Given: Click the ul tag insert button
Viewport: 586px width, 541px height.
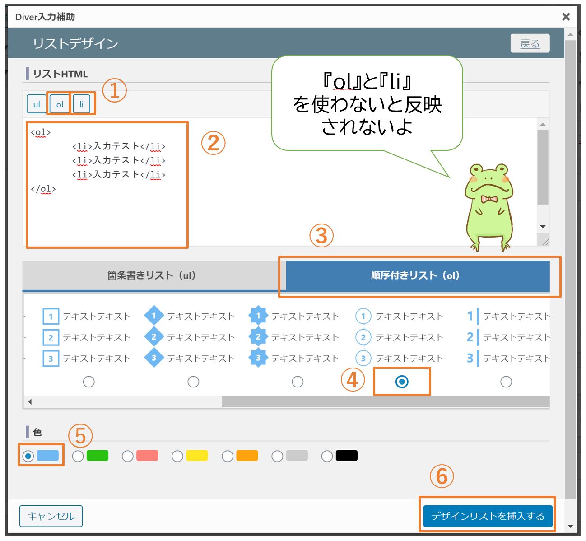Looking at the screenshot, I should tap(36, 104).
